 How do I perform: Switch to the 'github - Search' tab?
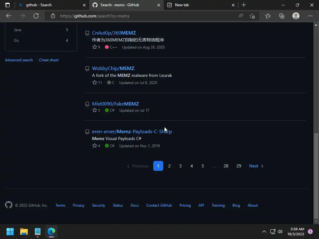point(52,5)
